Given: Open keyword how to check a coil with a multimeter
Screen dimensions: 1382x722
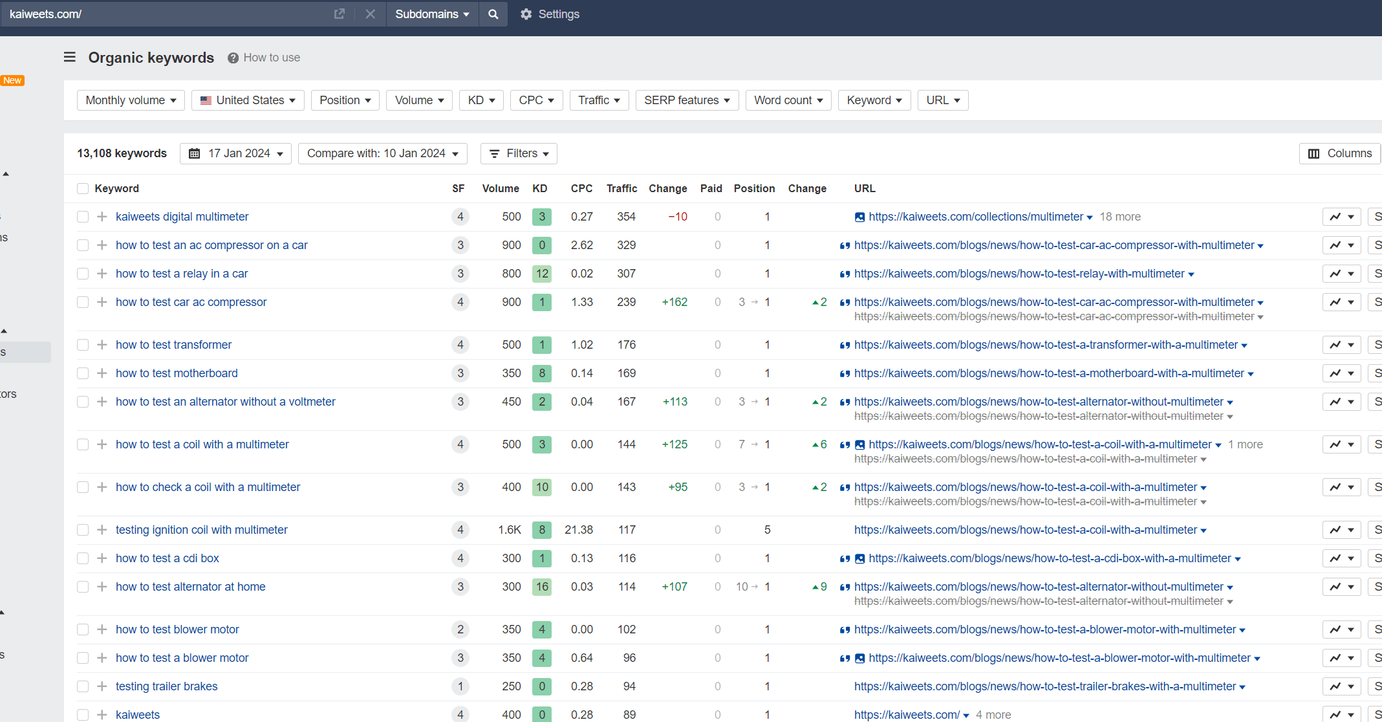Looking at the screenshot, I should [208, 487].
